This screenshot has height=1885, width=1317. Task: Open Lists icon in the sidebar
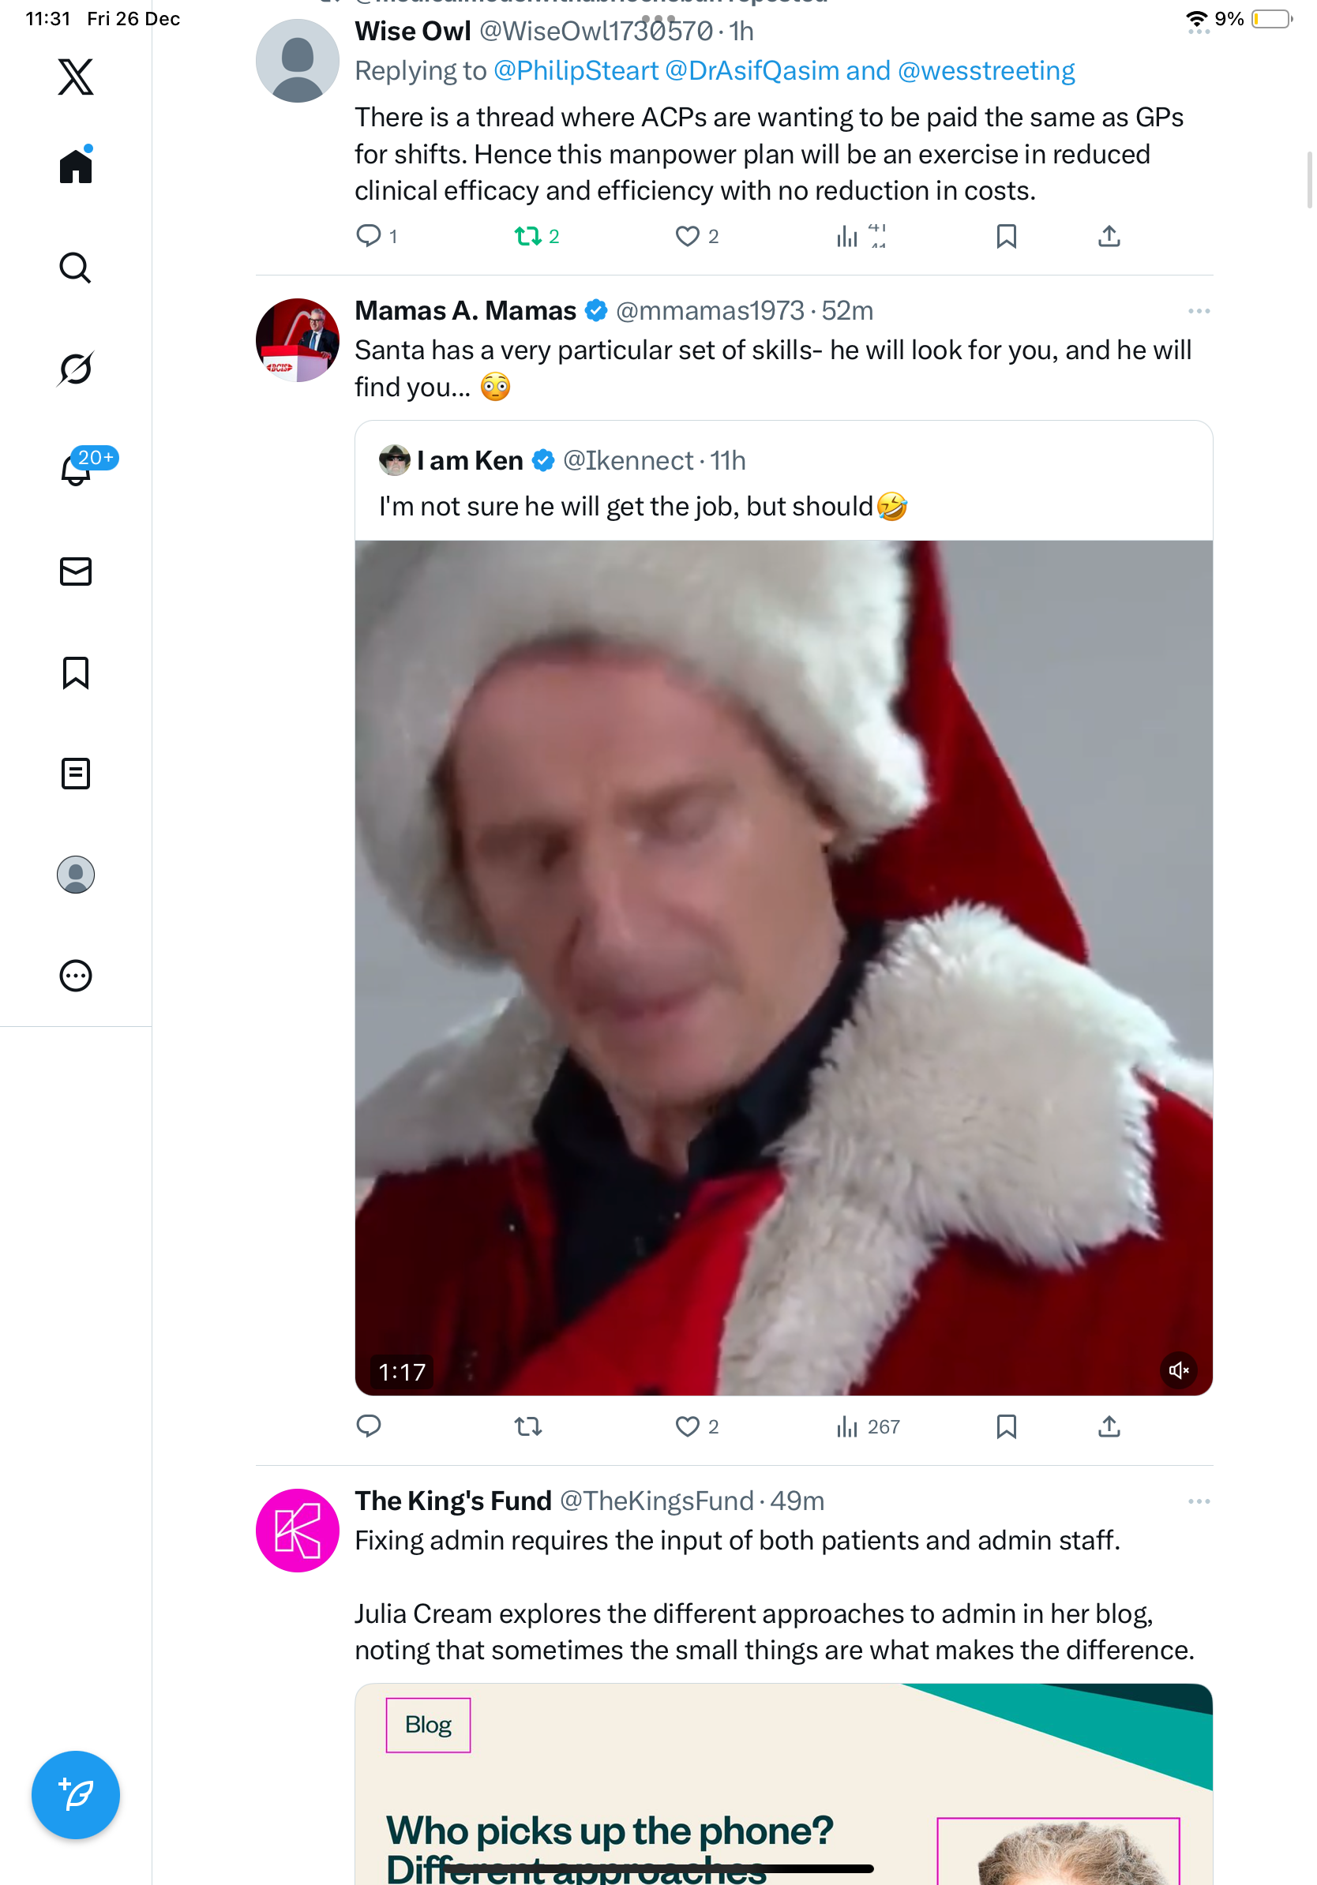tap(76, 774)
